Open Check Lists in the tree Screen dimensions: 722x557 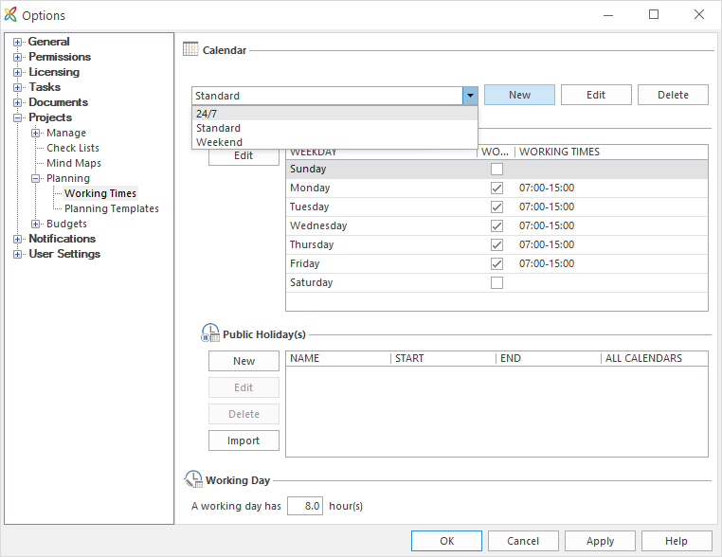[x=73, y=148]
